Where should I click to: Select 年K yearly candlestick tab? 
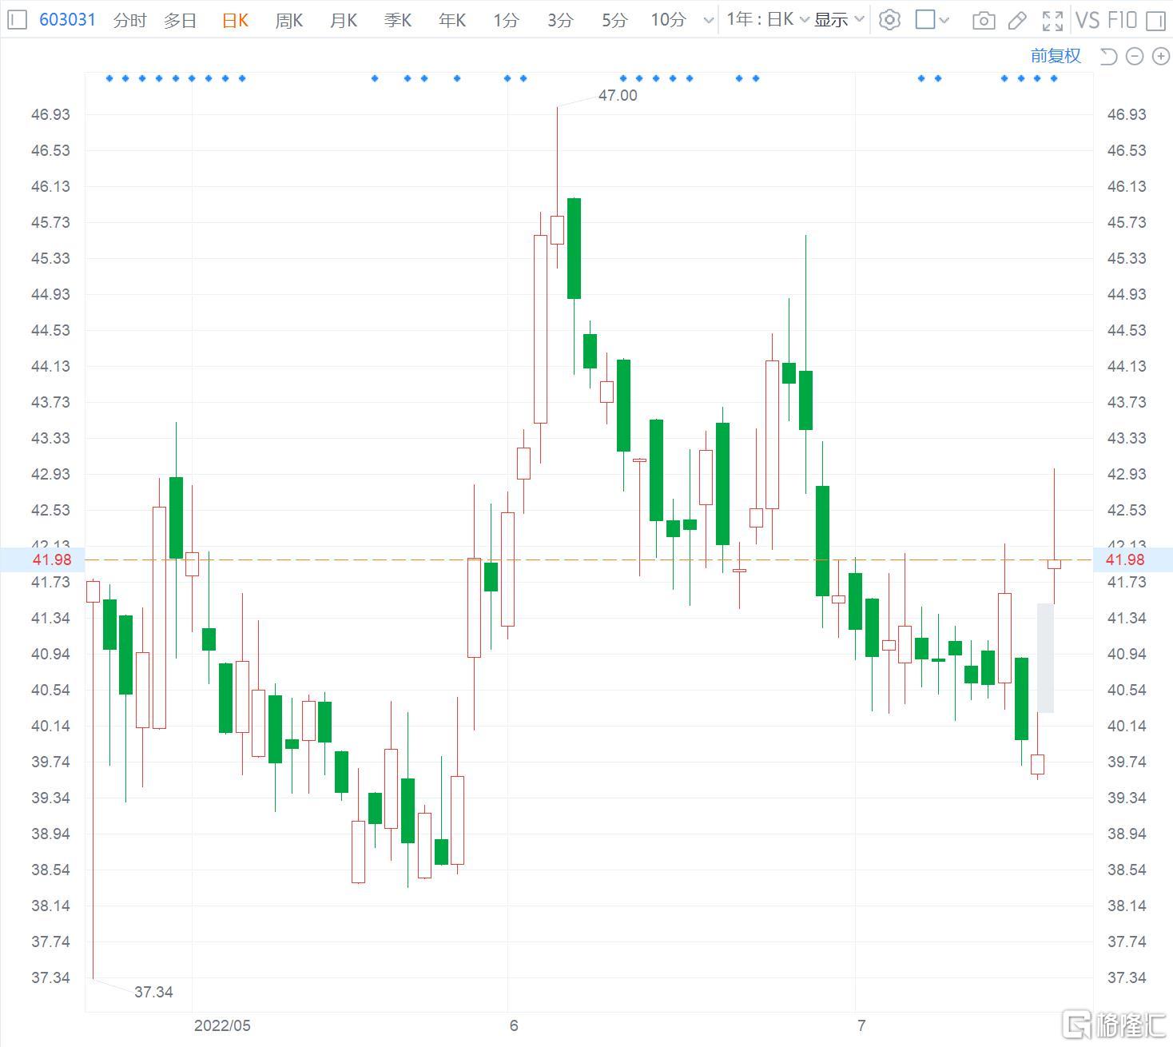click(451, 20)
